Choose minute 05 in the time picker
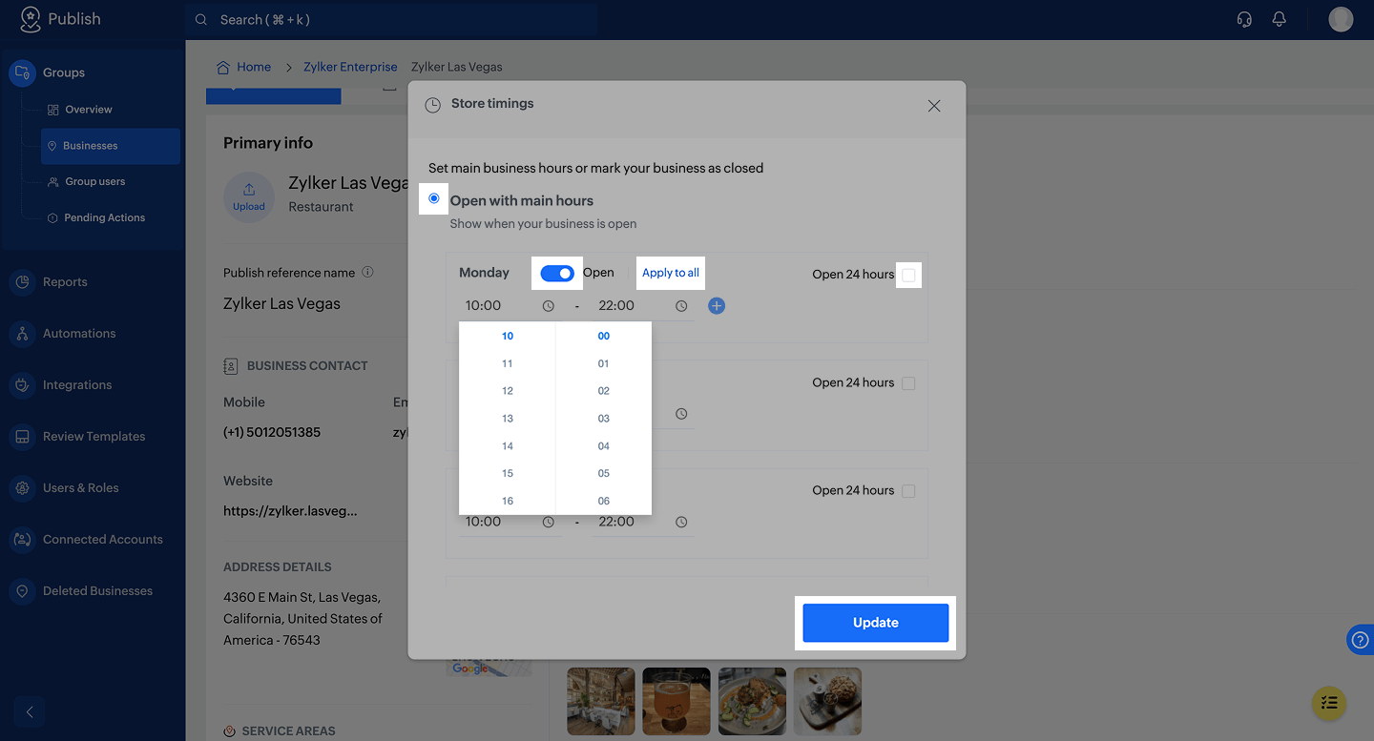 coord(604,473)
